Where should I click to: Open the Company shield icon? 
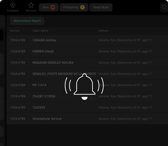coord(13,5)
